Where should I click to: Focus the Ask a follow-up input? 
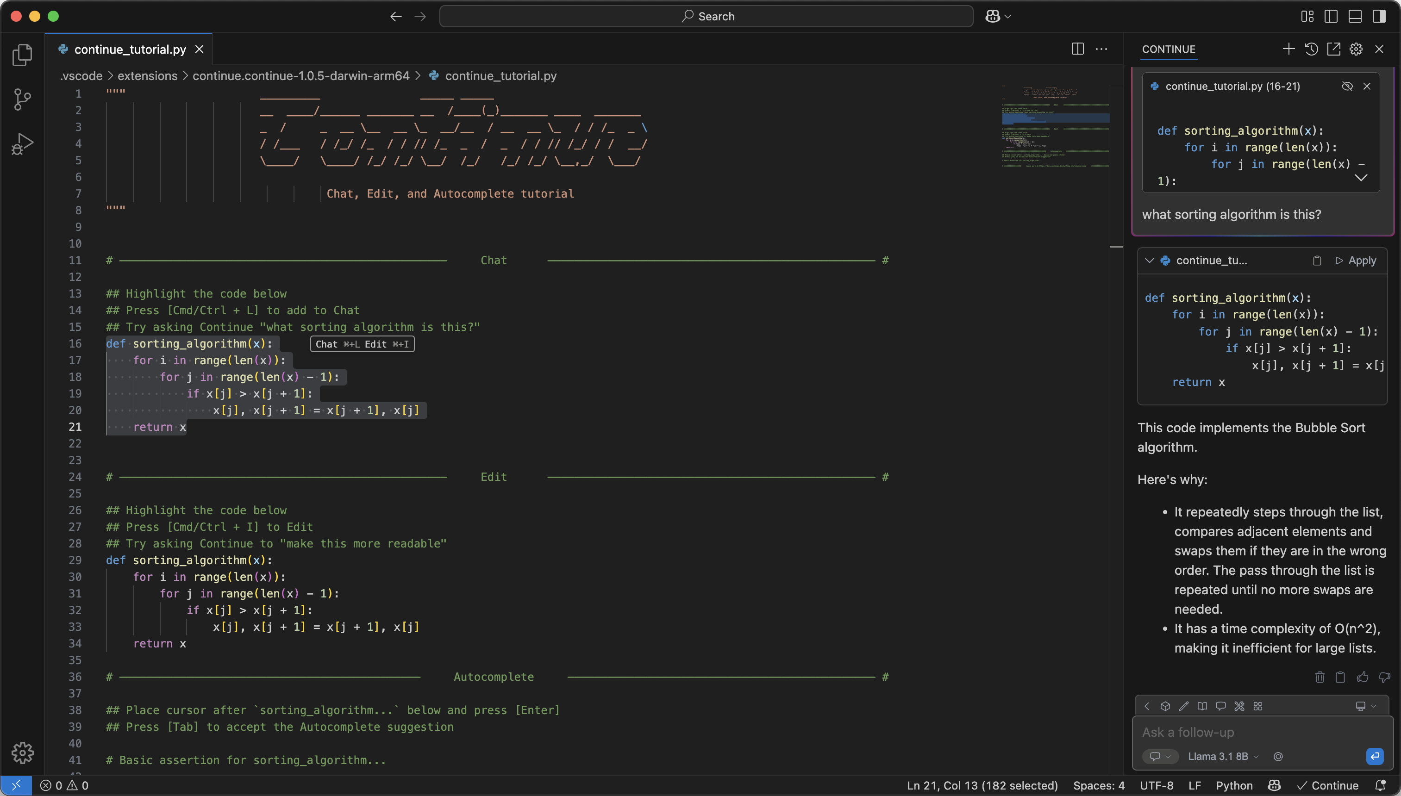1262,733
